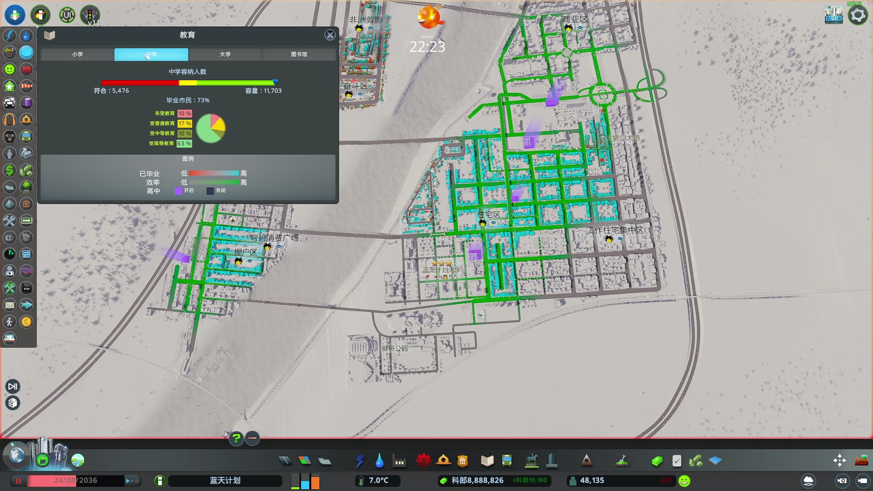Show the happiness info view smiley icon

coord(9,69)
